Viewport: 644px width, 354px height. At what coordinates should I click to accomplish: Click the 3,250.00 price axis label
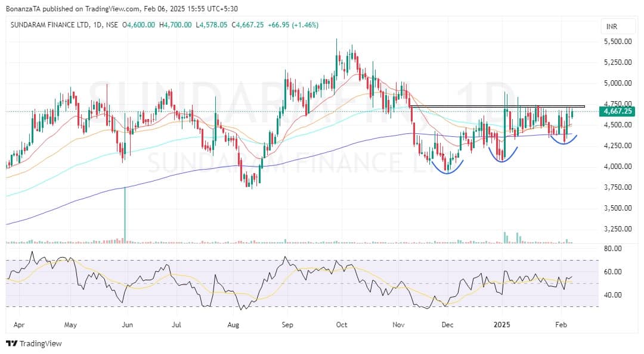pyautogui.click(x=617, y=229)
